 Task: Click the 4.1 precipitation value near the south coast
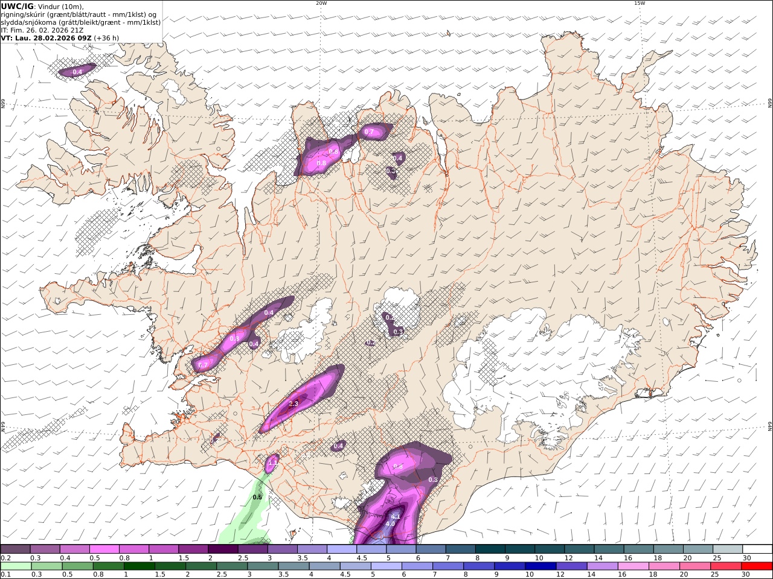[x=396, y=516]
